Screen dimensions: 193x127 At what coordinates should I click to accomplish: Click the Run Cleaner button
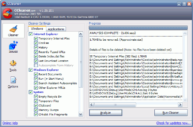pos(171,113)
